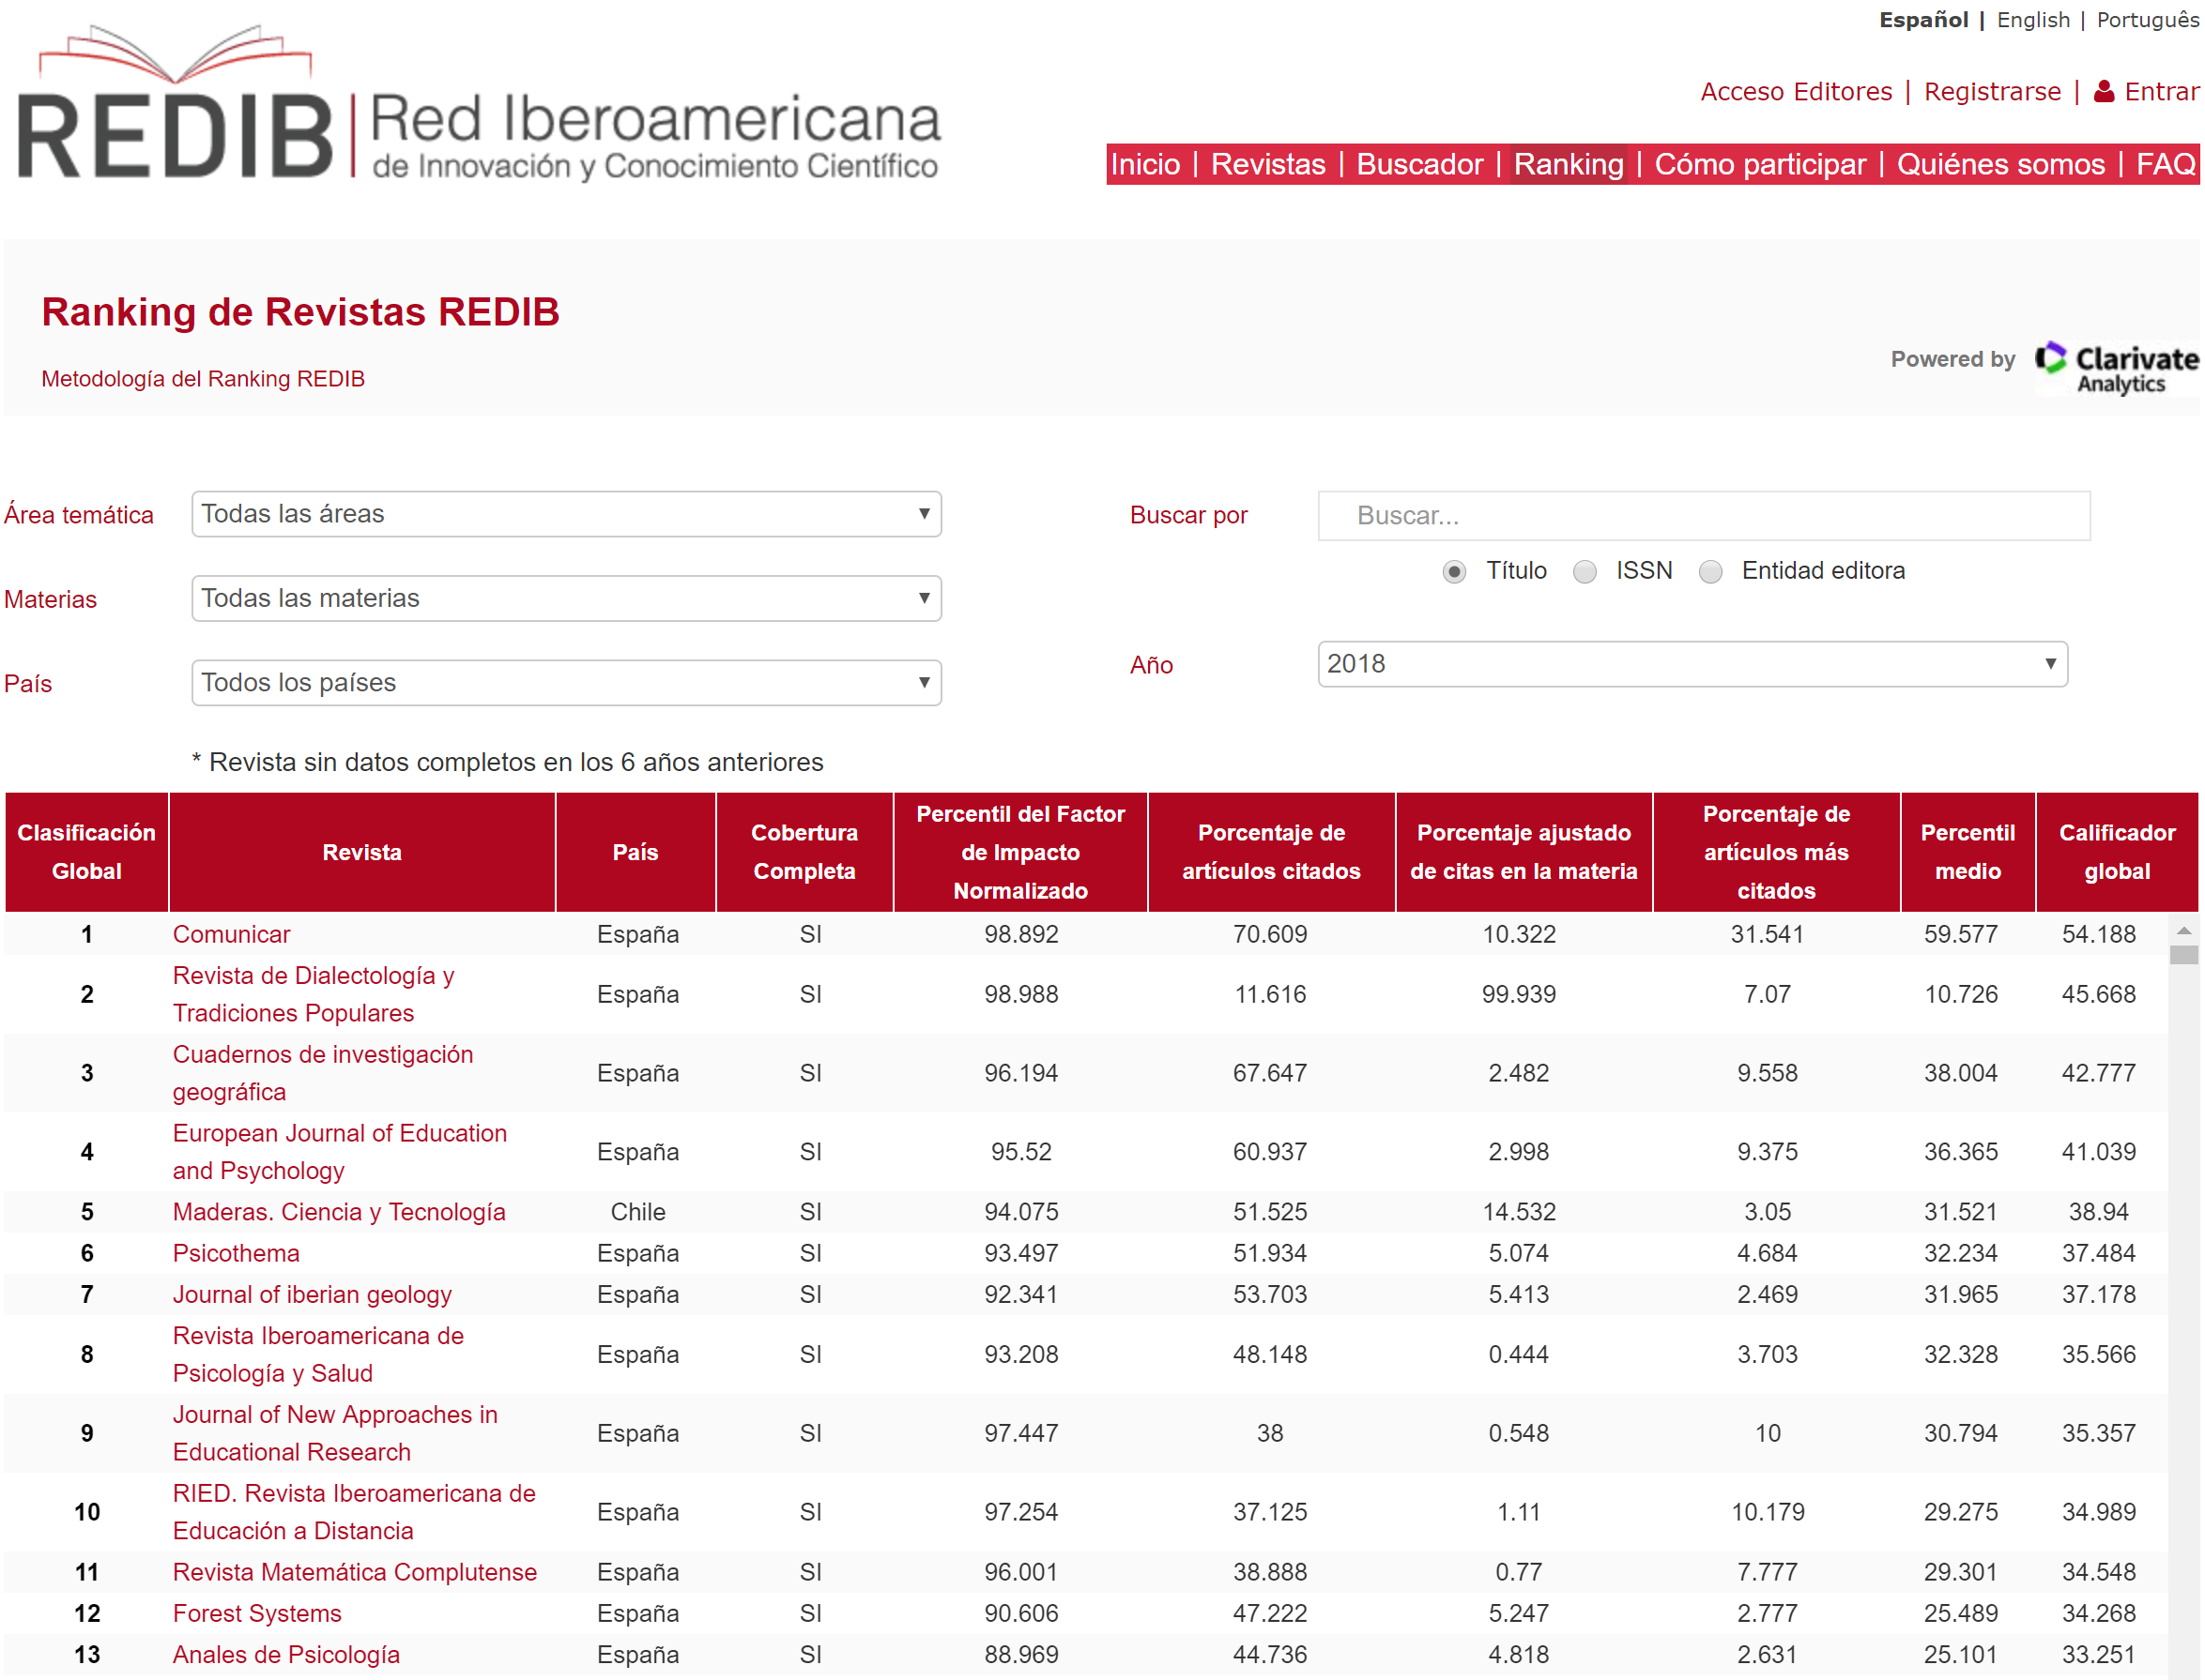Image resolution: width=2205 pixels, height=1680 pixels.
Task: Select the Entidad editora radio button
Action: (1709, 571)
